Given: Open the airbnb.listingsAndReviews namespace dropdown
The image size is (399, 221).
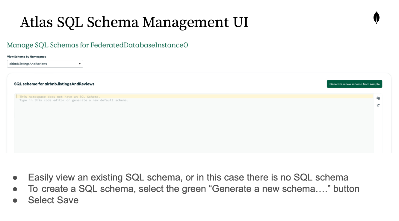Looking at the screenshot, I should pyautogui.click(x=45, y=64).
